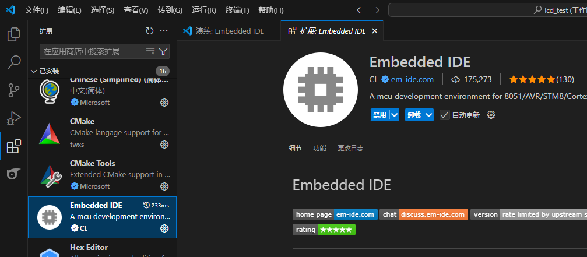587x257 pixels.
Task: Select the CMake Tools extension row
Action: coord(102,175)
